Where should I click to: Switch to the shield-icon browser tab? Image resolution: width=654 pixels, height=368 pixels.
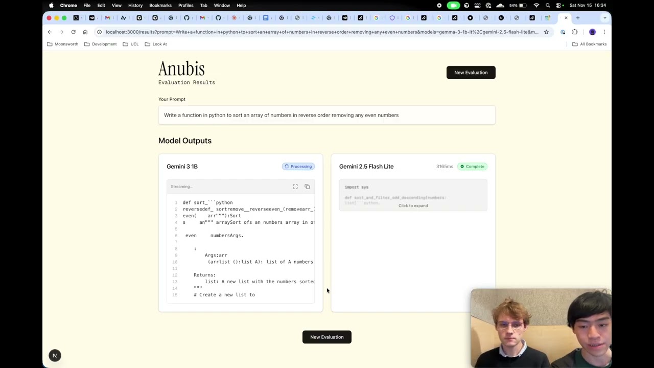[392, 18]
